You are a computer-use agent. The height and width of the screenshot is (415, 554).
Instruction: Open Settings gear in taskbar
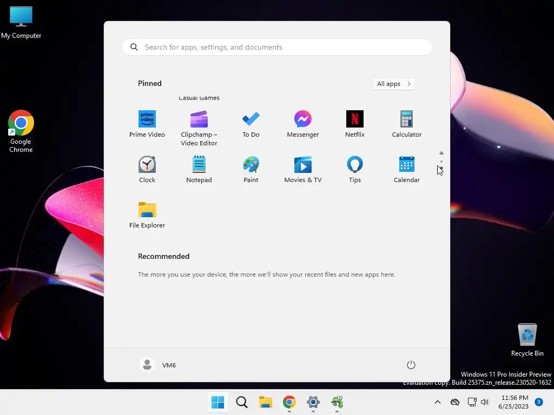(313, 402)
